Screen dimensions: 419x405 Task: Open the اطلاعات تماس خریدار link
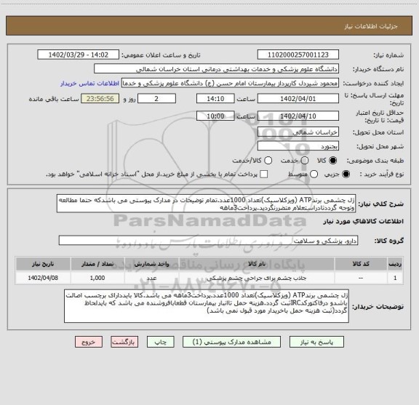[89, 84]
